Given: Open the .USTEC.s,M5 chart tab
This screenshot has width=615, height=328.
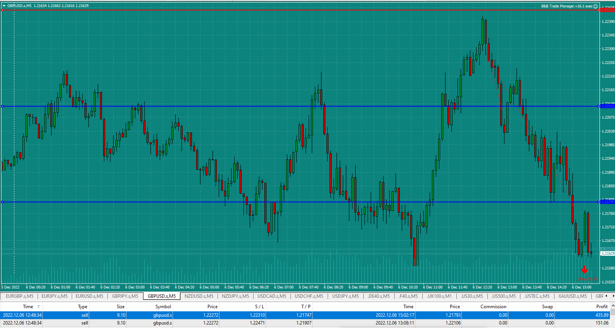Looking at the screenshot, I should point(537,296).
